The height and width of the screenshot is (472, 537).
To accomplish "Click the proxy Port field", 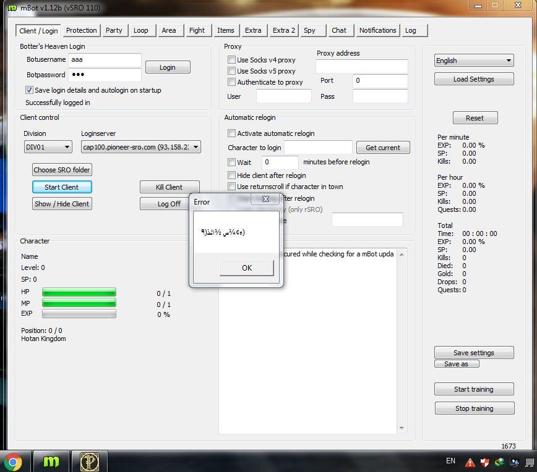I will [380, 81].
